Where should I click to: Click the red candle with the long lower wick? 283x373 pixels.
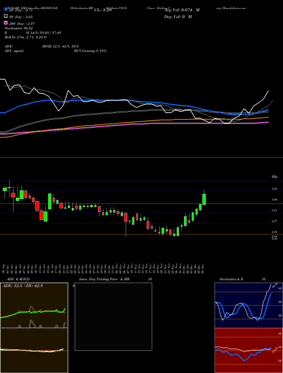click(126, 217)
